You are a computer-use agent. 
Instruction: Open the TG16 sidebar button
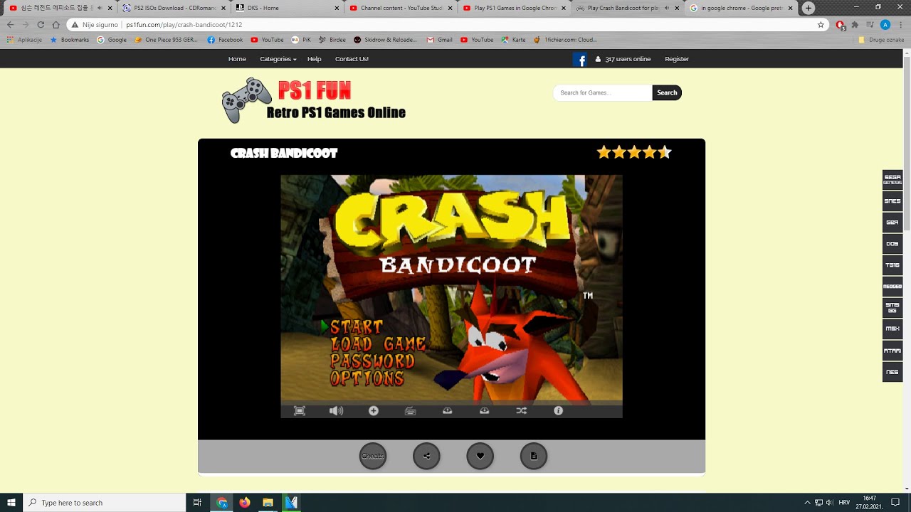coord(892,265)
